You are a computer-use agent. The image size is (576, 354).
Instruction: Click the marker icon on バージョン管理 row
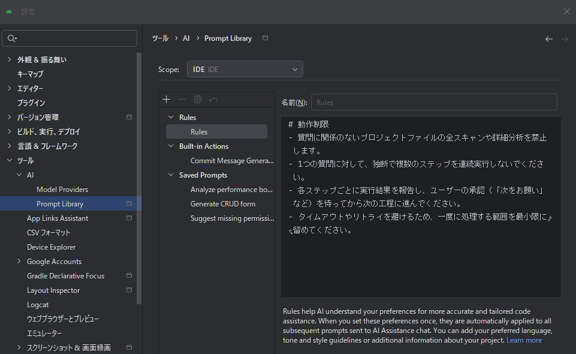tap(129, 117)
